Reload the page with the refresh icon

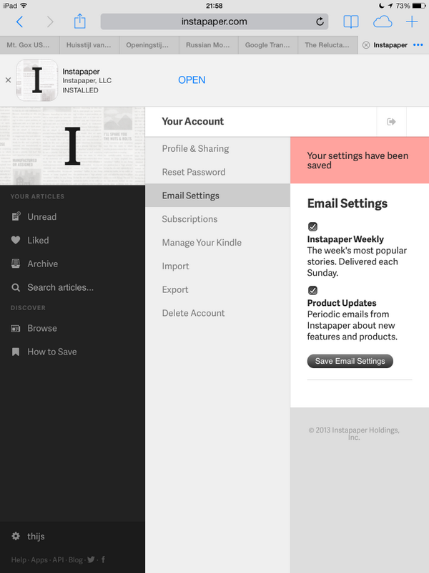[x=320, y=21]
